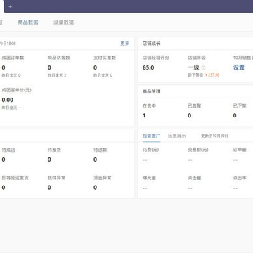Image resolution: width=253 pixels, height=253 pixels.
Task: Click the 商品访客数 label
Action: coord(59,58)
